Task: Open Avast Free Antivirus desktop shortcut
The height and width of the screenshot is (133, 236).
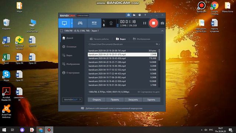Action: [6, 112]
